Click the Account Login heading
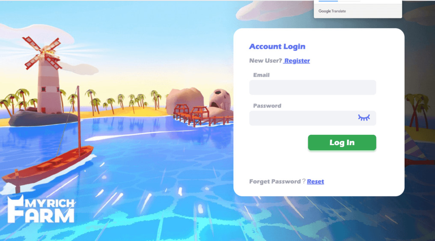 pos(277,46)
